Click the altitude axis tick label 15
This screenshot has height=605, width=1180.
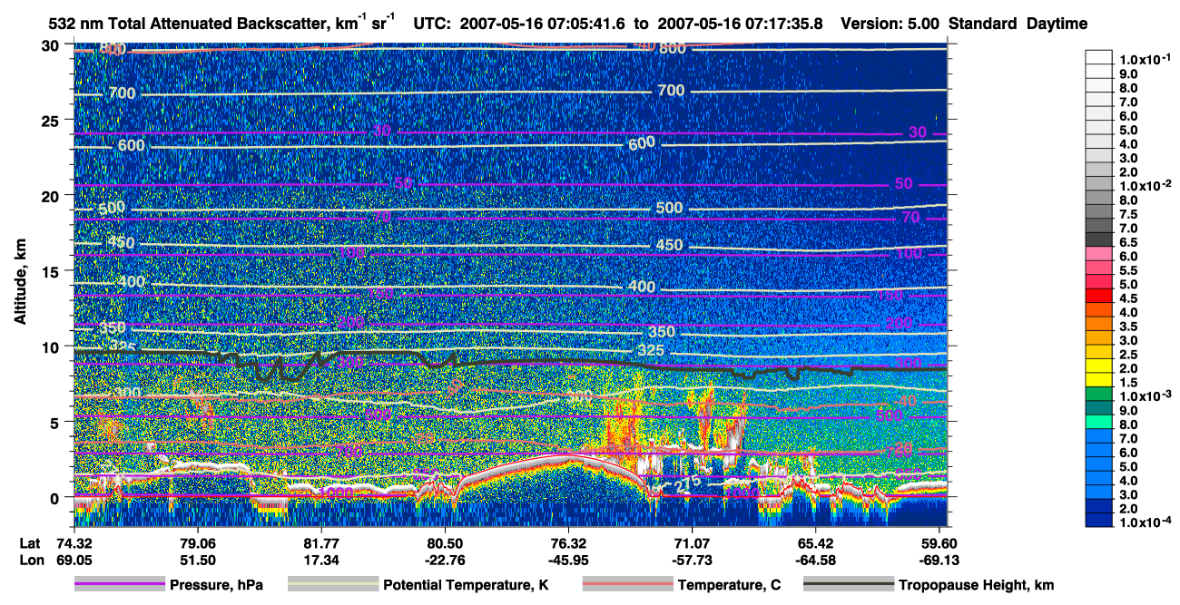point(51,271)
